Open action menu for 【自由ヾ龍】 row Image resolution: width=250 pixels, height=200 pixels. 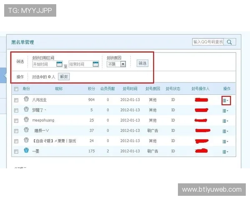tap(225, 142)
